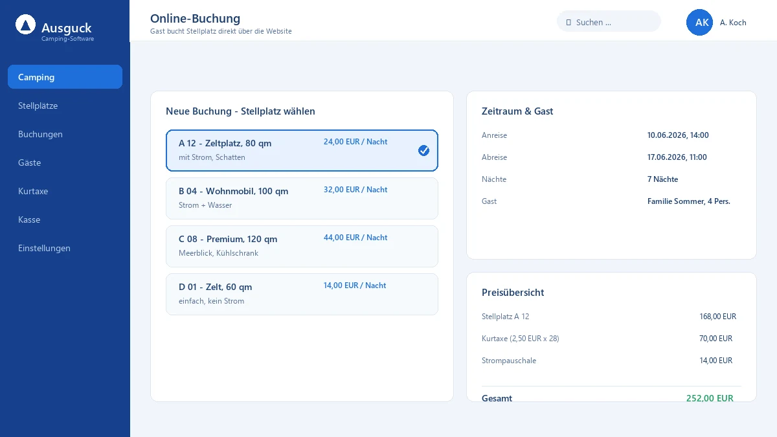
Task: Click the guest Familie Sommer entry
Action: [x=689, y=201]
